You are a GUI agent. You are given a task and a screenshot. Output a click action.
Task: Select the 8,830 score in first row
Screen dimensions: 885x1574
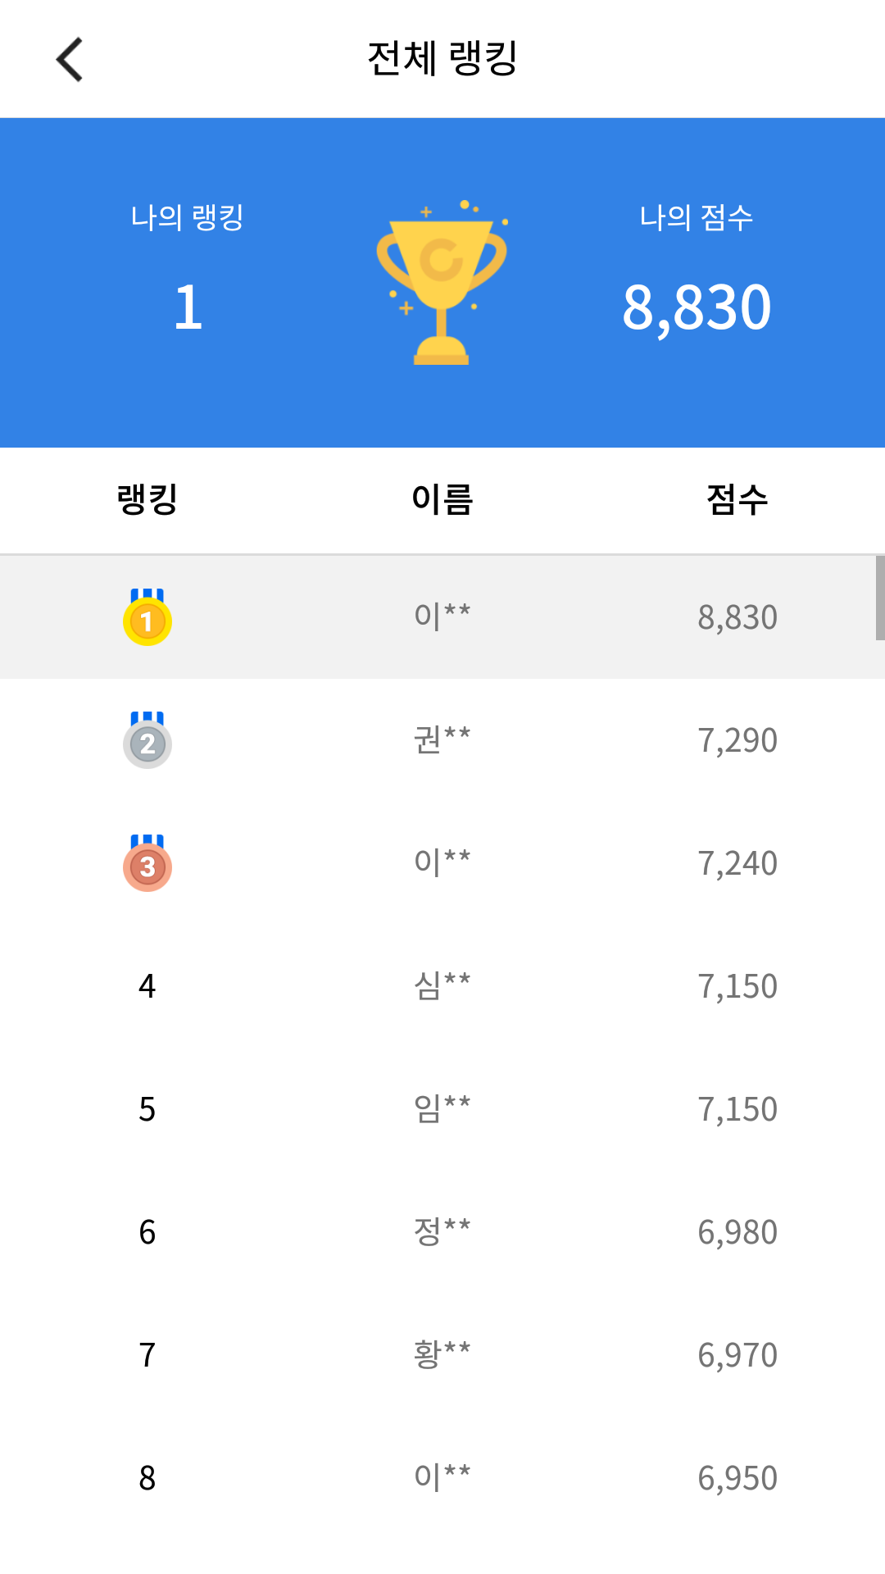737,617
